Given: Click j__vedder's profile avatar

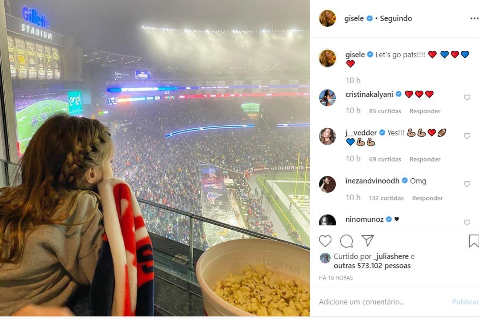Looking at the screenshot, I should [x=327, y=136].
